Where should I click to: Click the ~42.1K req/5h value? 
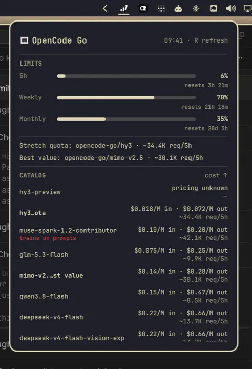pyautogui.click(x=203, y=238)
